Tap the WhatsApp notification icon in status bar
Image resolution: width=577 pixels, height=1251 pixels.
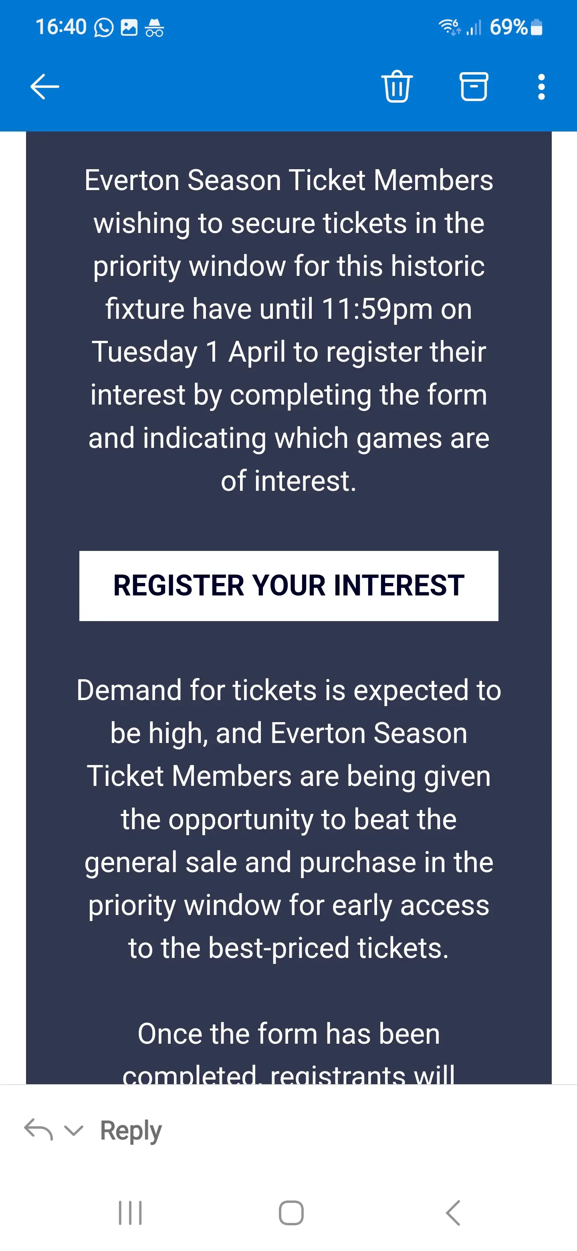(x=103, y=28)
